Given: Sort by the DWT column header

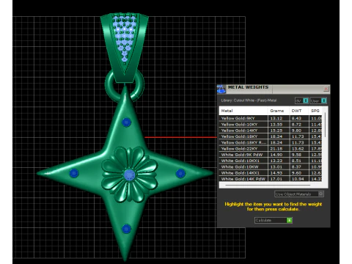Looking at the screenshot, I should pos(298,111).
